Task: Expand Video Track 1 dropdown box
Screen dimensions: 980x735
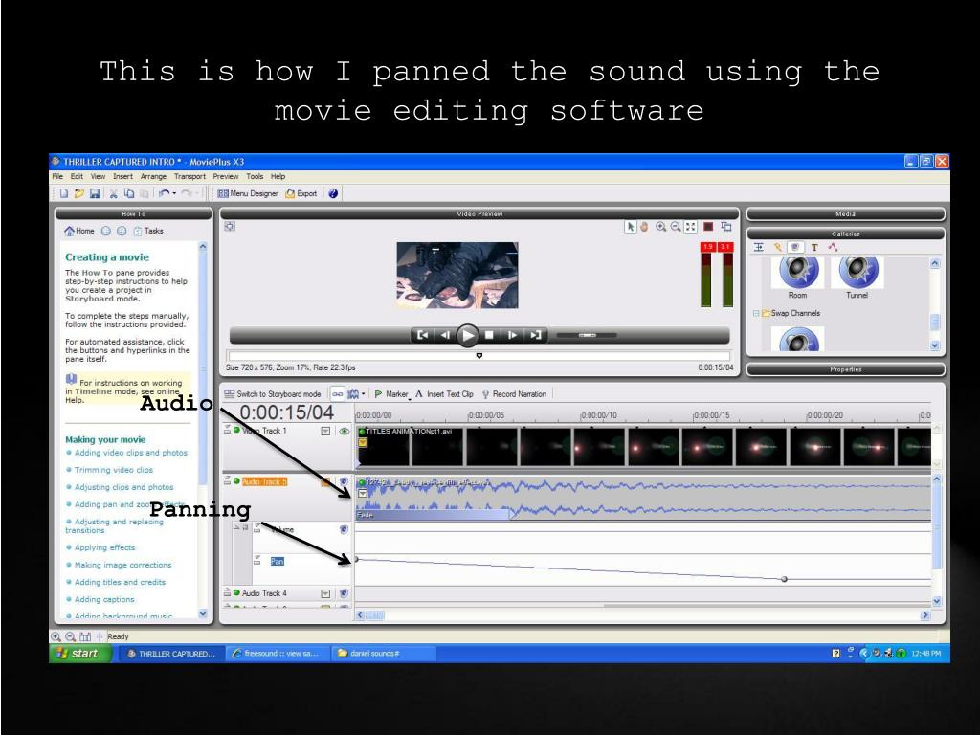Action: pyautogui.click(x=325, y=432)
